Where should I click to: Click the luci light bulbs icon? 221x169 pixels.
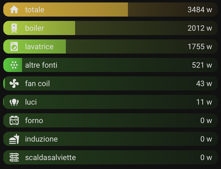[x=14, y=102]
